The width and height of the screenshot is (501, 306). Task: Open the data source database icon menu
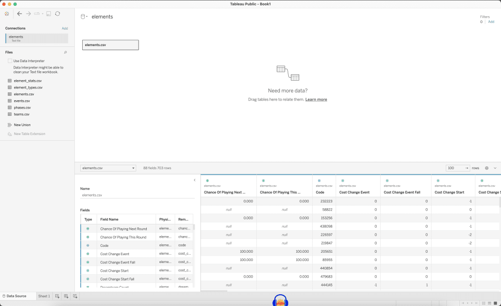83,17
